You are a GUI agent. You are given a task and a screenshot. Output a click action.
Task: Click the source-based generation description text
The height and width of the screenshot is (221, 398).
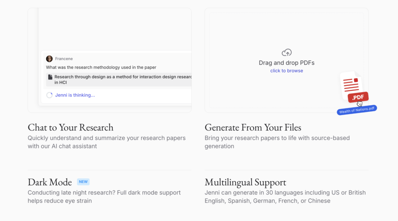point(277,142)
